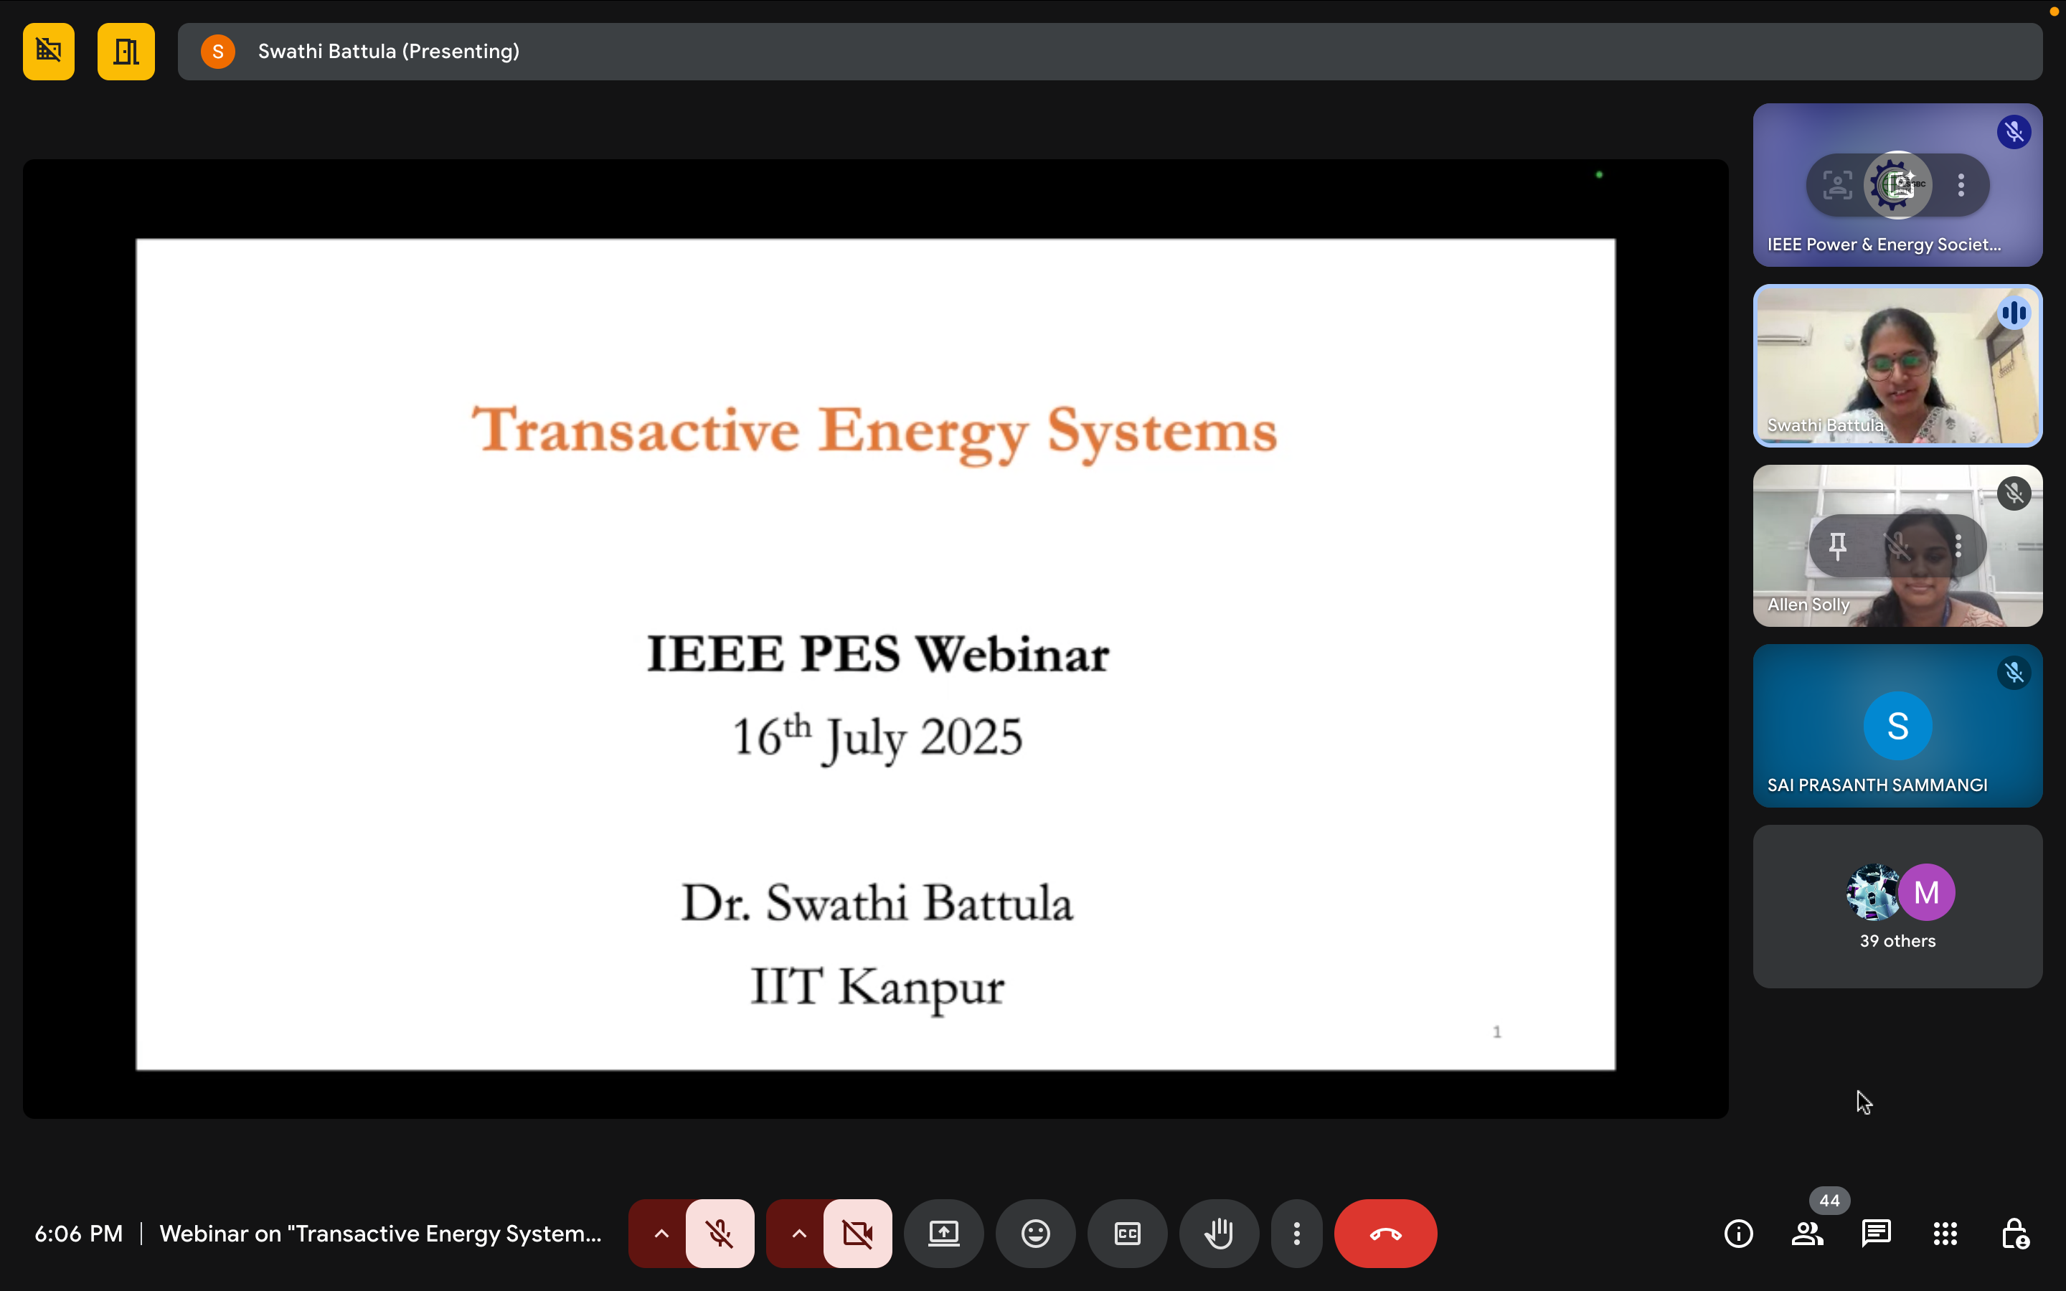The width and height of the screenshot is (2066, 1291).
Task: Click the reframe icon on the IEEE tile
Action: click(1837, 184)
